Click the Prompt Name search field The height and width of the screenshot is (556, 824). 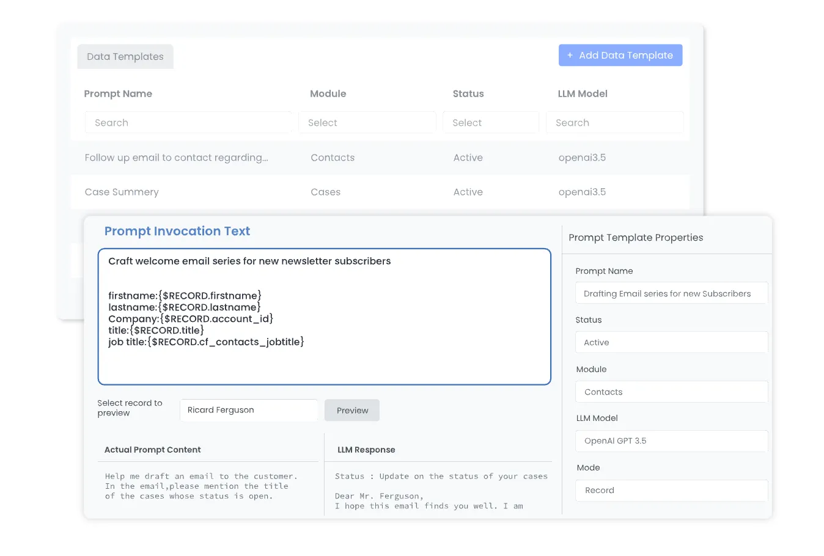[x=188, y=122]
